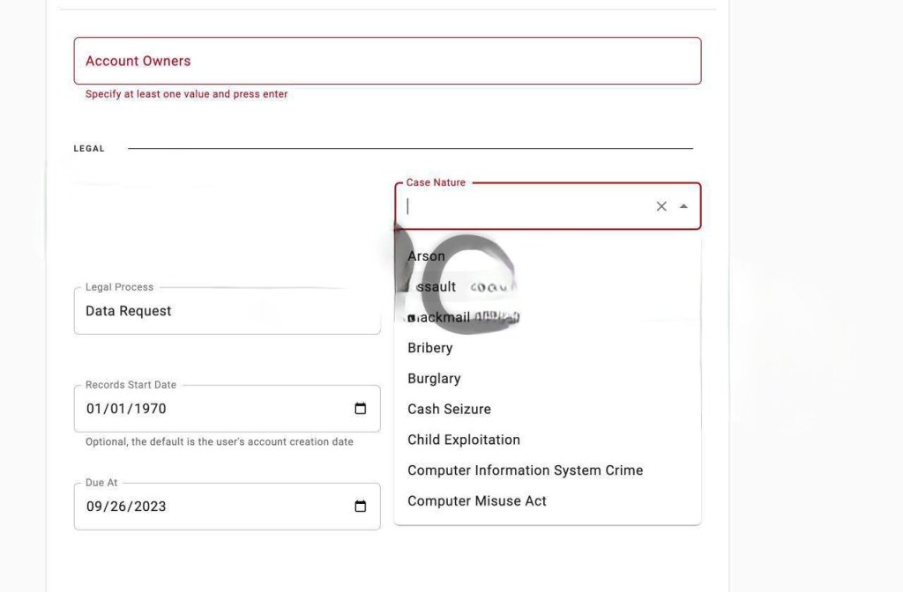The height and width of the screenshot is (592, 903).
Task: Select Computer Misuse Act option
Action: click(477, 501)
